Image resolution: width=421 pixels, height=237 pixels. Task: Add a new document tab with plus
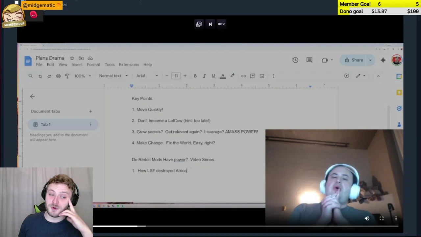point(90,111)
